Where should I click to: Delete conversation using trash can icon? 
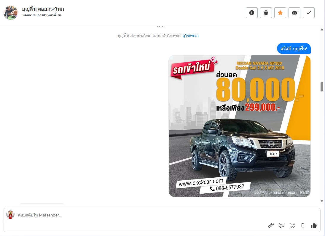[266, 13]
